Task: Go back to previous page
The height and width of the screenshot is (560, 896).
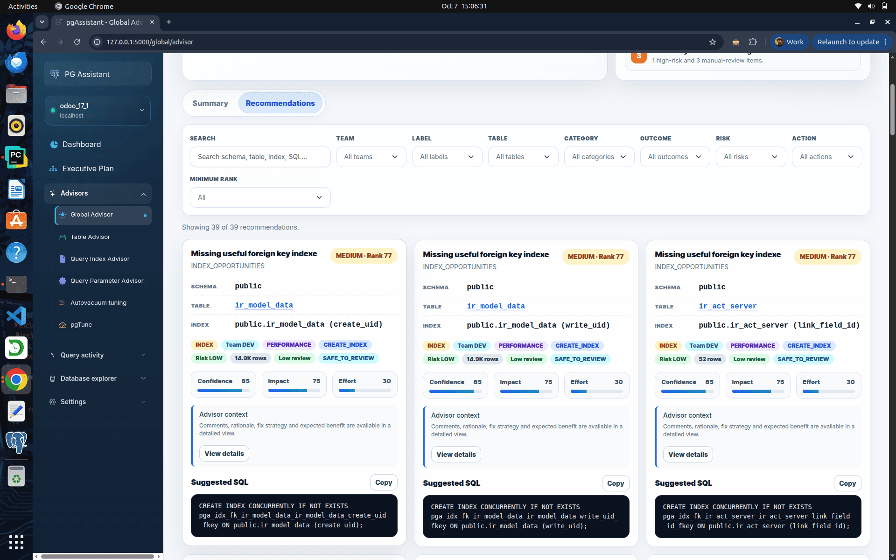Action: [x=43, y=42]
